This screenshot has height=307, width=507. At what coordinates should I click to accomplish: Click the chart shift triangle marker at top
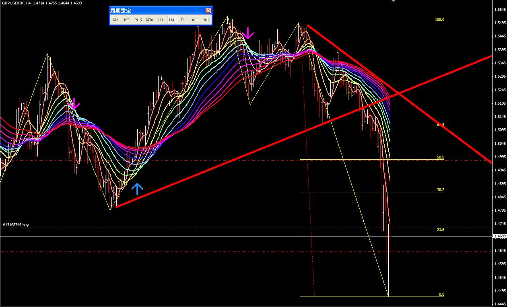click(x=393, y=1)
